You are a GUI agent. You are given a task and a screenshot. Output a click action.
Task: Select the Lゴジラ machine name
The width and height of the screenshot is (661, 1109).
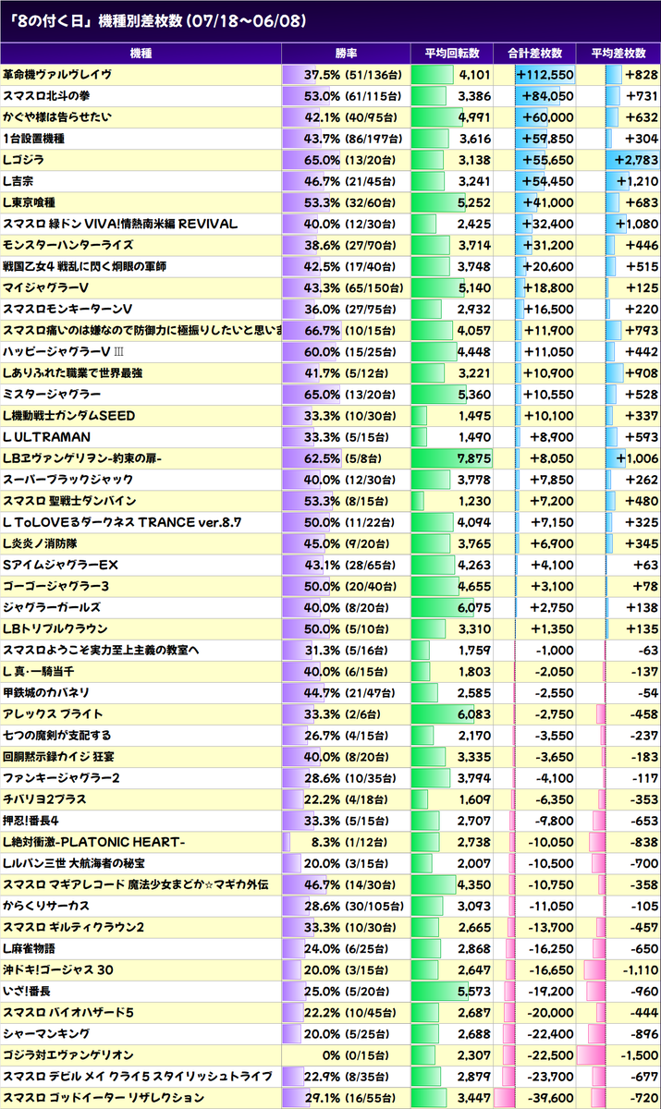[24, 160]
